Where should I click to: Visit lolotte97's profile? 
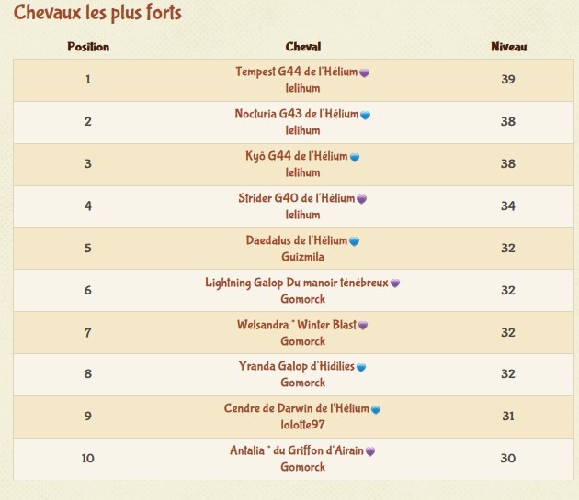pyautogui.click(x=302, y=425)
